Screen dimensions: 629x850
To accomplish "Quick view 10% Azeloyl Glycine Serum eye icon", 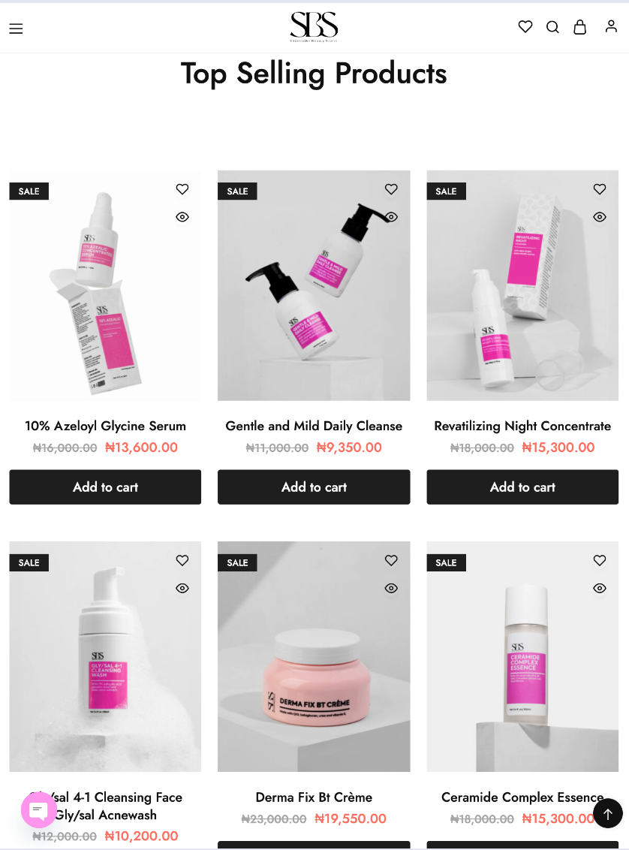I will tap(182, 217).
